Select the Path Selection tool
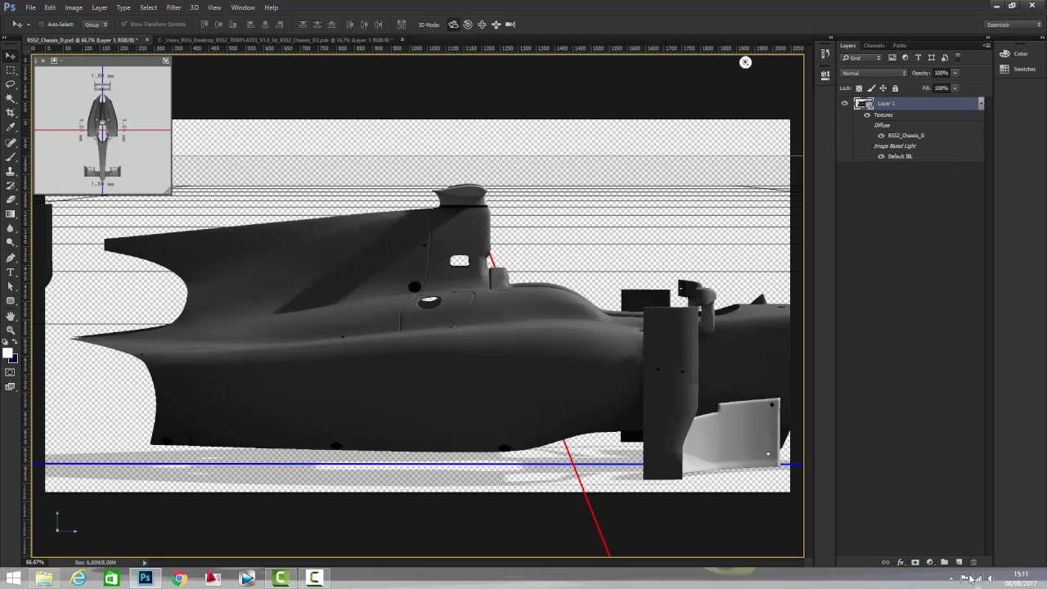Image resolution: width=1047 pixels, height=589 pixels. coord(11,286)
